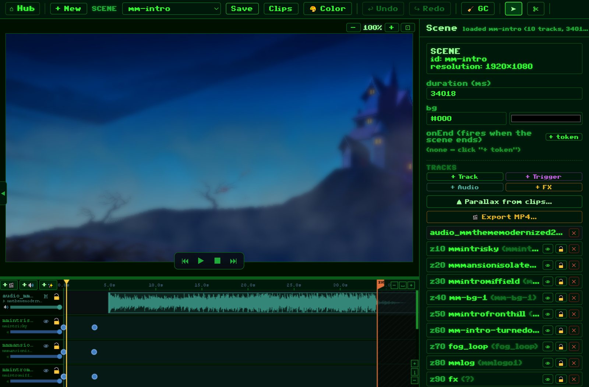Image resolution: width=589 pixels, height=387 pixels.
Task: Delete the z30 mmintromiffield track
Action: click(574, 282)
